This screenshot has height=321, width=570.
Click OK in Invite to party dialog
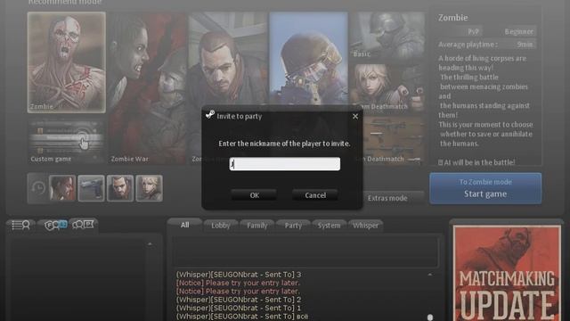[x=254, y=195]
